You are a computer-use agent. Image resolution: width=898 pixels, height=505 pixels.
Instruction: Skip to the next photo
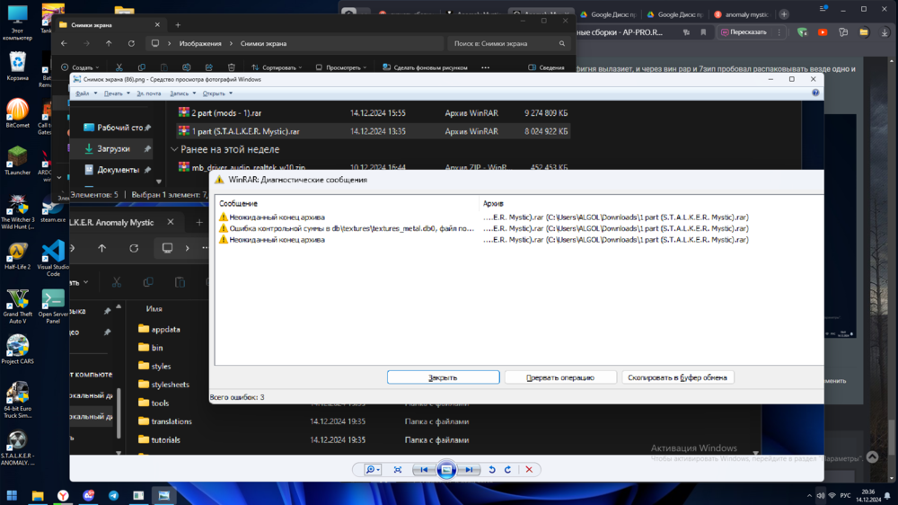[469, 470]
